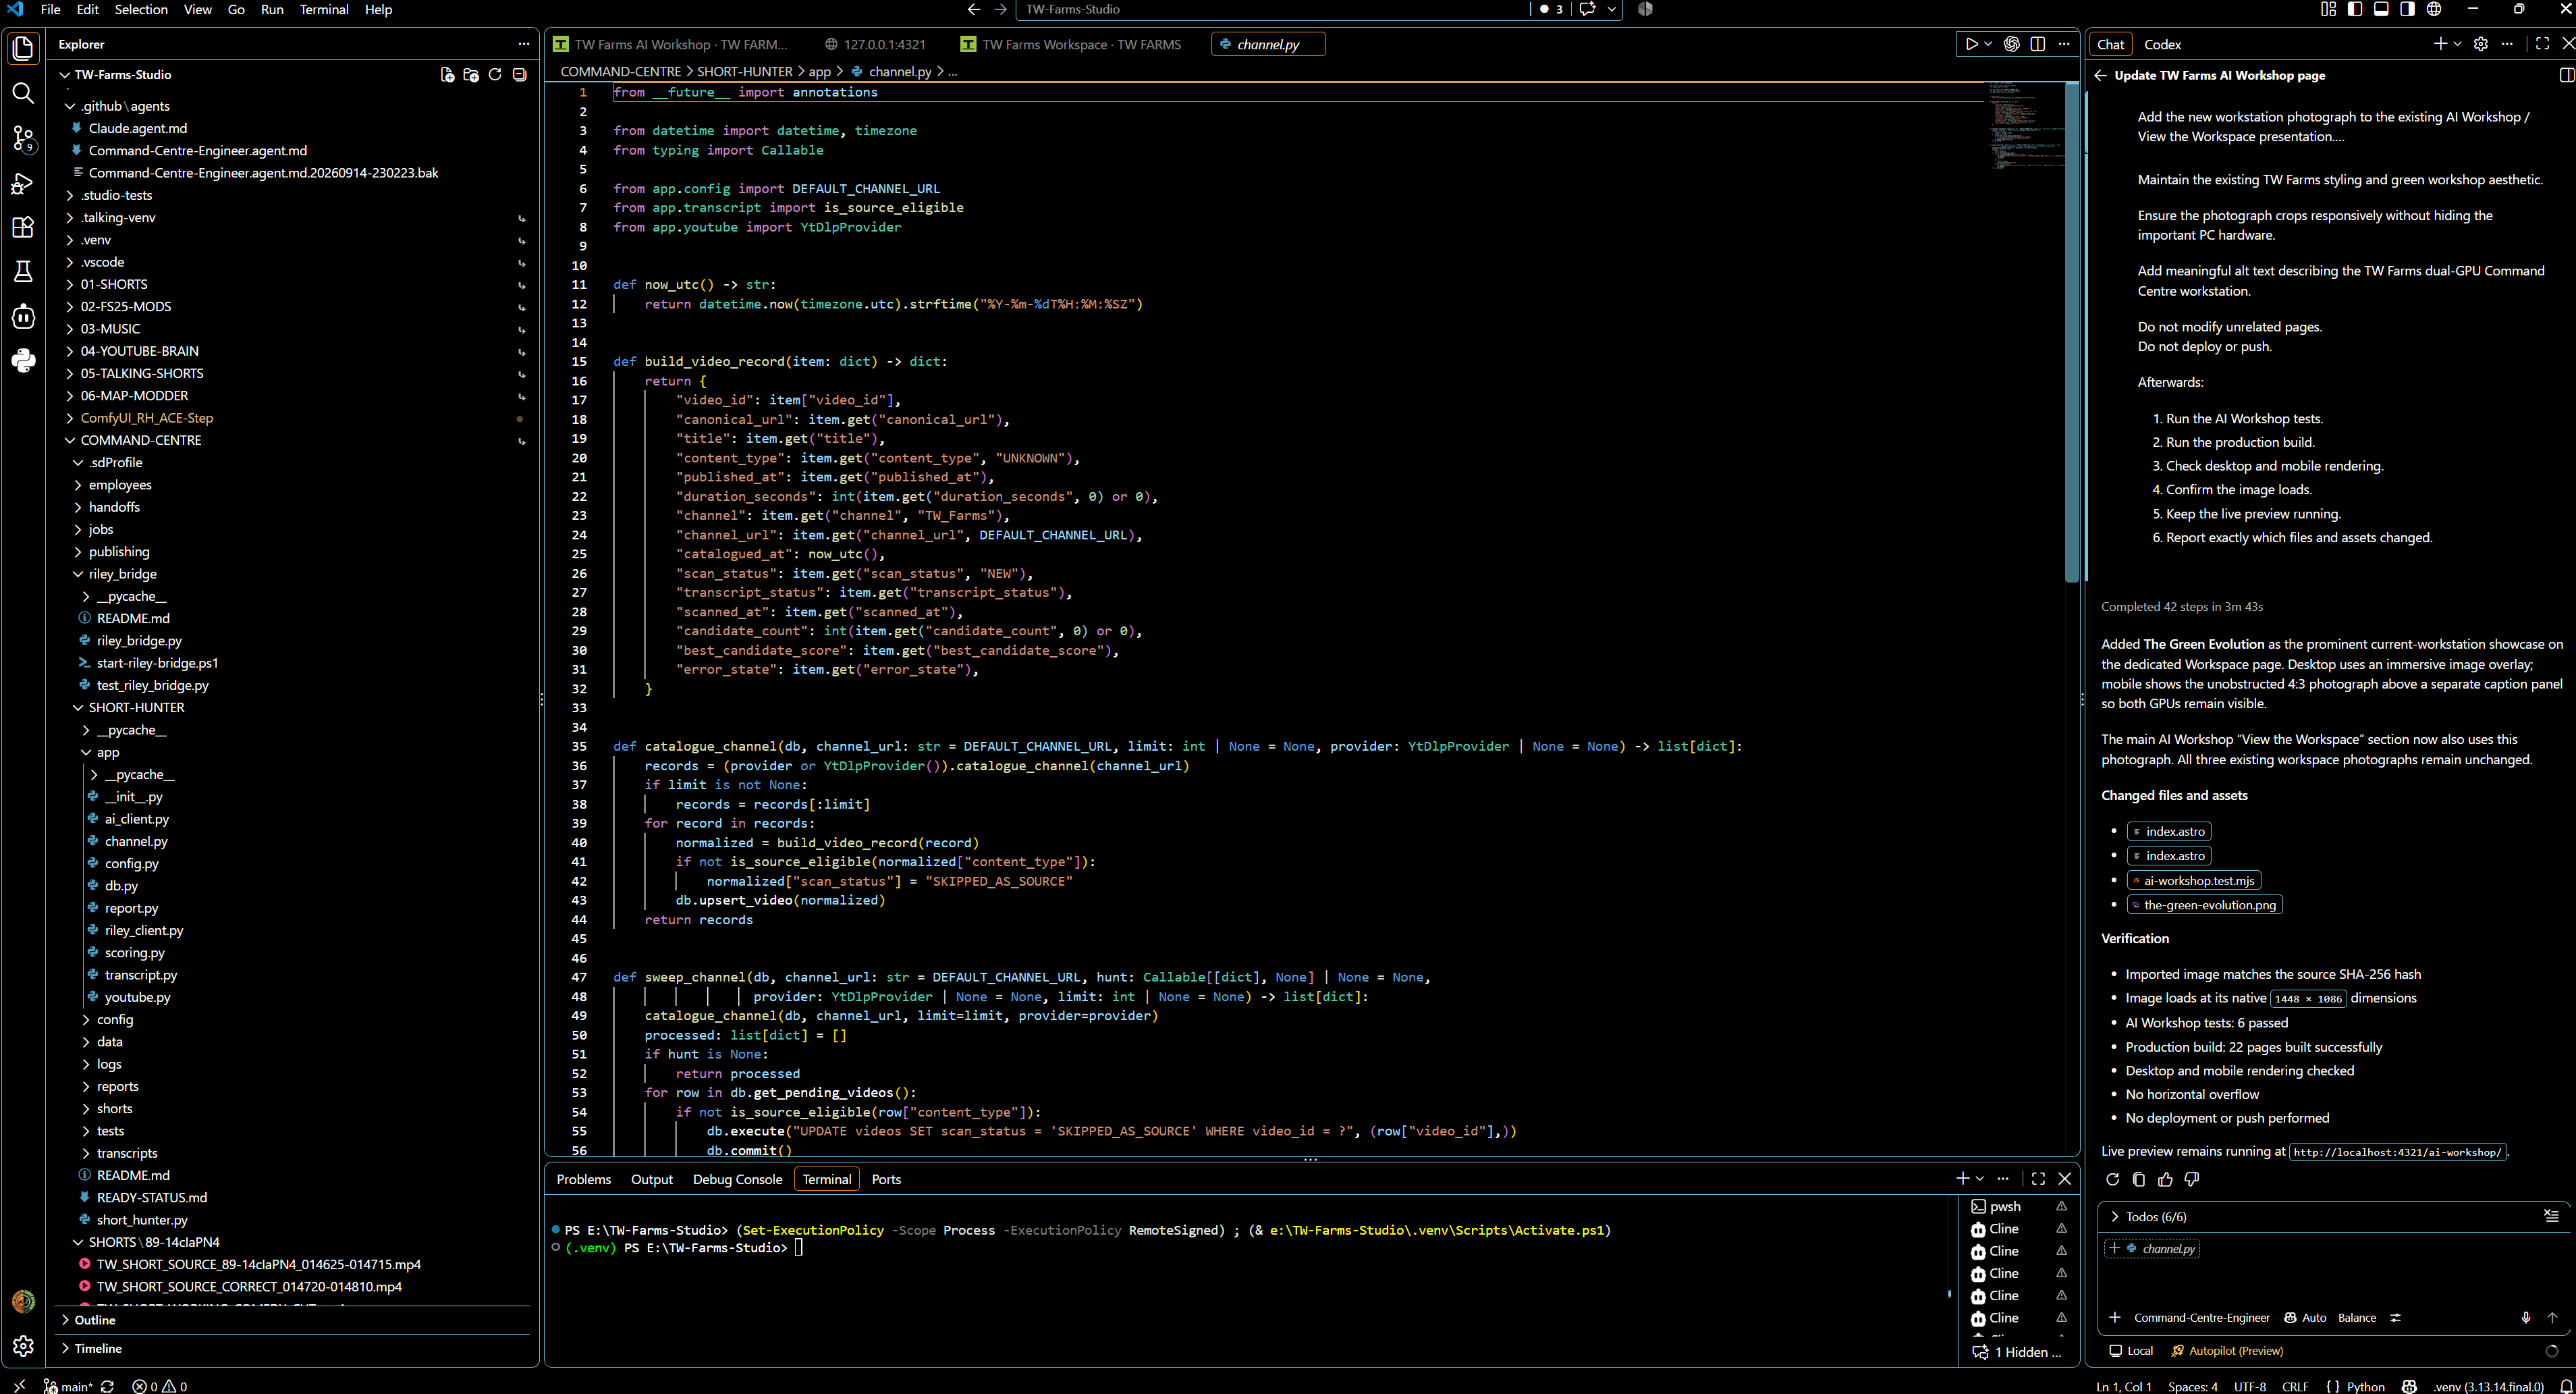The height and width of the screenshot is (1394, 2576).
Task: Split the editor to the right
Action: click(x=2037, y=44)
